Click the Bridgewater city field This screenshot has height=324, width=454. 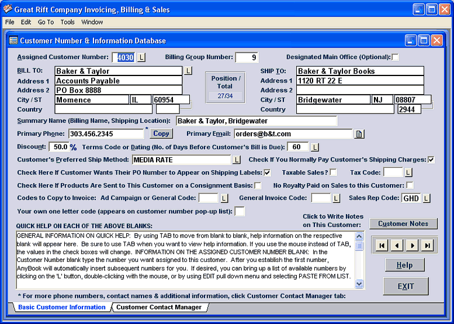coord(334,99)
